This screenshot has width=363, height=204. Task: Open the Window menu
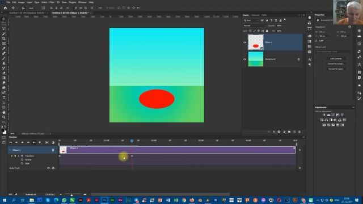coord(82,2)
